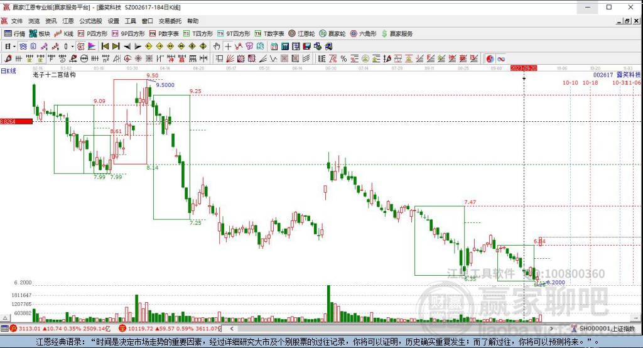The width and height of the screenshot is (643, 348).
Task: Click yellow diamond left-arrow icon
Action: 148,46
